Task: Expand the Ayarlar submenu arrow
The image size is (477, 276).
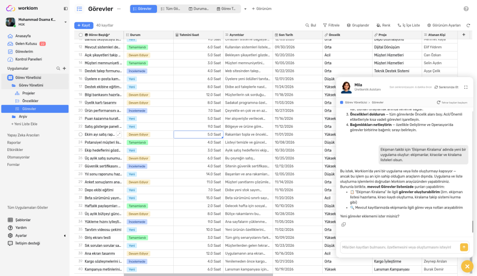Action: click(x=64, y=236)
